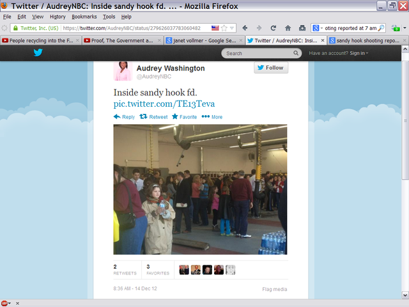The width and height of the screenshot is (409, 307).
Task: Open the View menu
Action: [38, 17]
